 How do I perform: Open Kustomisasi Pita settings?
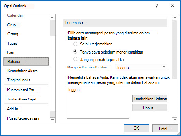[x=20, y=90]
